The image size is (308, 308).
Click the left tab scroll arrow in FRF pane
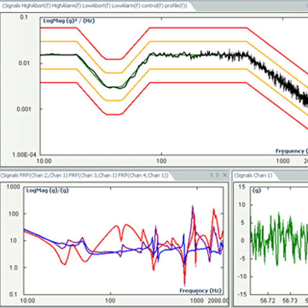pyautogui.click(x=210, y=176)
